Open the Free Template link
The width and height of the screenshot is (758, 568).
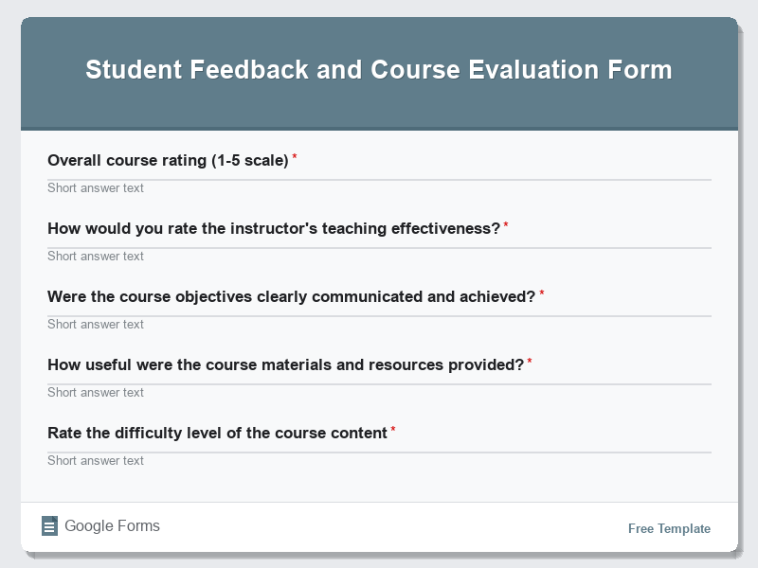(x=668, y=528)
